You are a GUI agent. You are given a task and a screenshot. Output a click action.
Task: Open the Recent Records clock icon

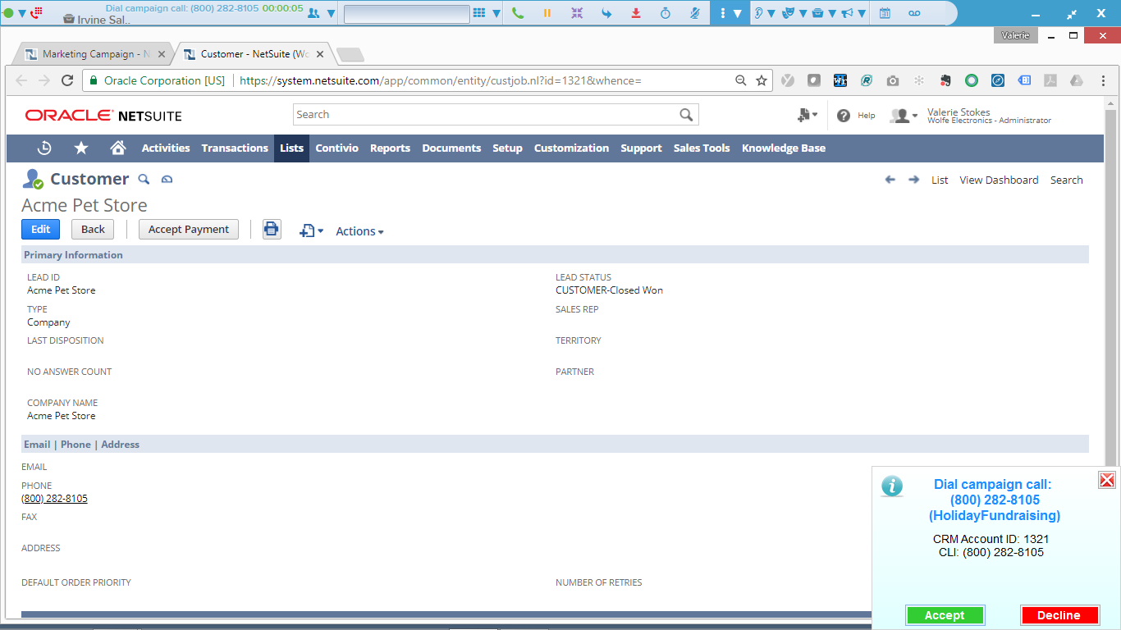[44, 148]
